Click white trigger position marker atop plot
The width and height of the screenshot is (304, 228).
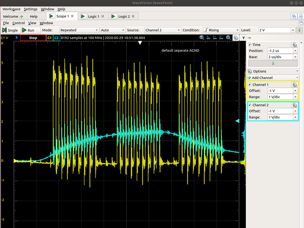[140, 43]
